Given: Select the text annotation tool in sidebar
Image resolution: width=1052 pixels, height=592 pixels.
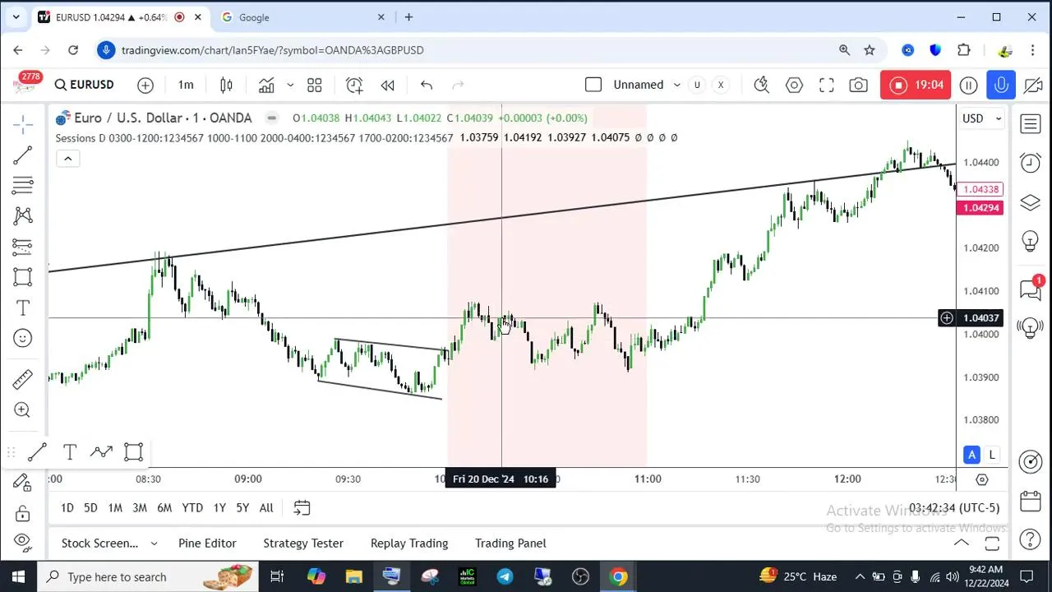Looking at the screenshot, I should point(23,308).
